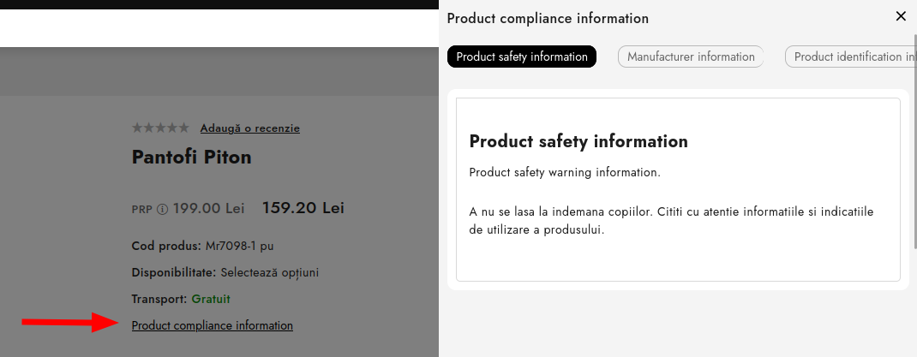
Task: Click the bold Product safety information heading
Action: [x=578, y=141]
